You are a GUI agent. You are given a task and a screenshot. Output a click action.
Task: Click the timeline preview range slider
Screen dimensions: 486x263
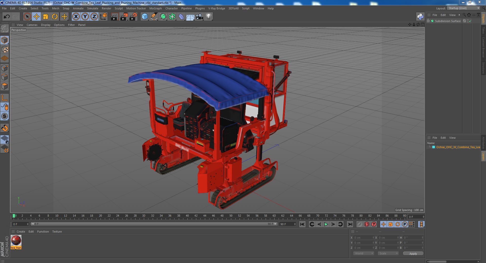point(154,224)
